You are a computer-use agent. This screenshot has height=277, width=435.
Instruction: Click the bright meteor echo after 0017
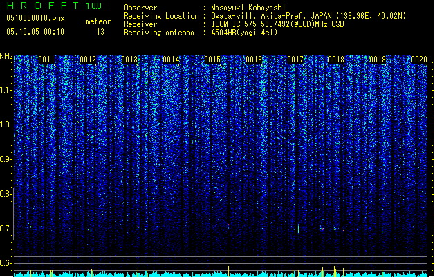point(322,229)
